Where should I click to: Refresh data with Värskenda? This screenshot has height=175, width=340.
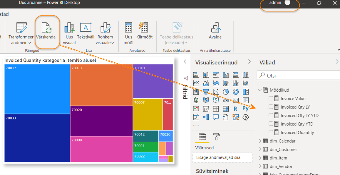(x=46, y=31)
